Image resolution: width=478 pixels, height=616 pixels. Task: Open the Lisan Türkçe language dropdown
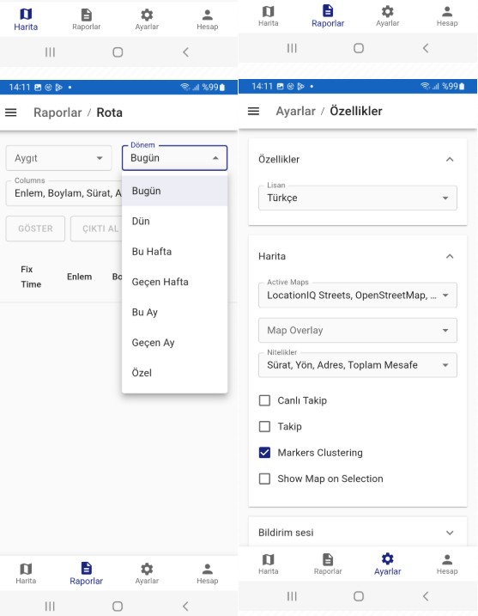coord(358,198)
